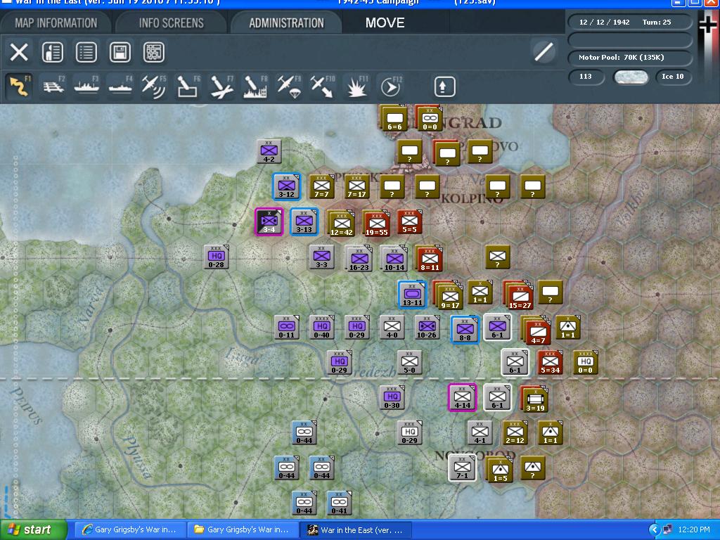Open the Administration tab

tap(287, 23)
